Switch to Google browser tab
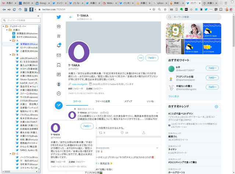Screen dimensions: 235x174 43,3
